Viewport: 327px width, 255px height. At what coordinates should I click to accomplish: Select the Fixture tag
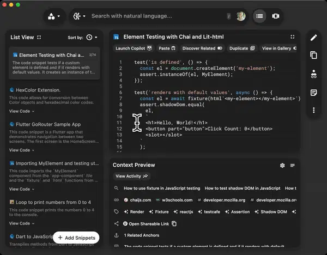[x=159, y=212]
